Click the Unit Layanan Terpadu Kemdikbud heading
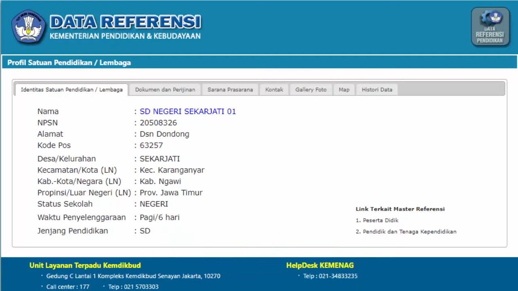This screenshot has width=518, height=291. [85, 266]
